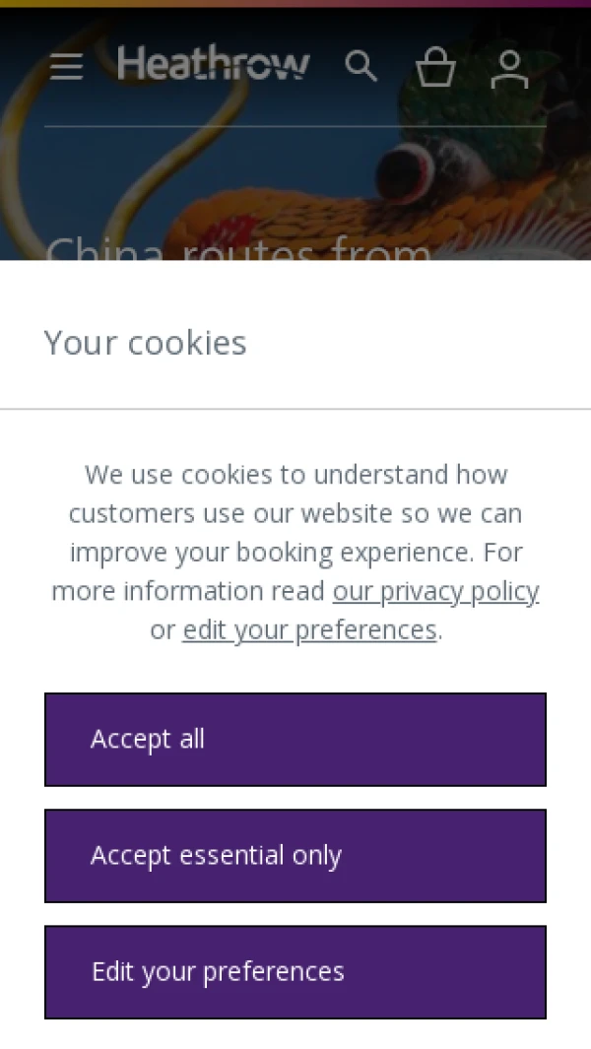Image resolution: width=591 pixels, height=1049 pixels.
Task: Click the line below the Heathrow header
Action: point(295,126)
